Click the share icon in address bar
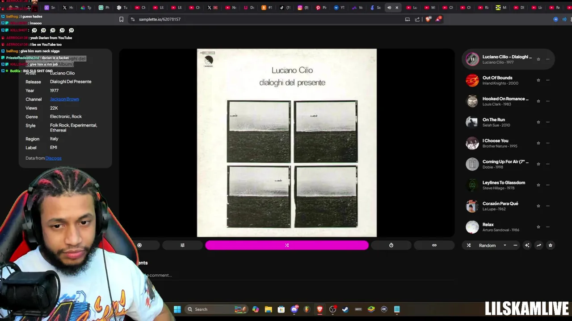 pyautogui.click(x=417, y=19)
